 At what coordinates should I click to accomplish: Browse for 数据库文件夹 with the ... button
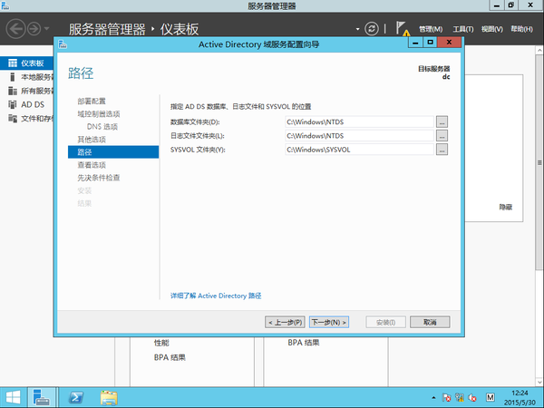(x=442, y=121)
